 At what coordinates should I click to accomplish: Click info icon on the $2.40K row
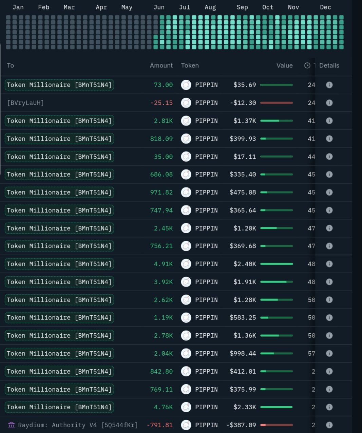pyautogui.click(x=329, y=264)
